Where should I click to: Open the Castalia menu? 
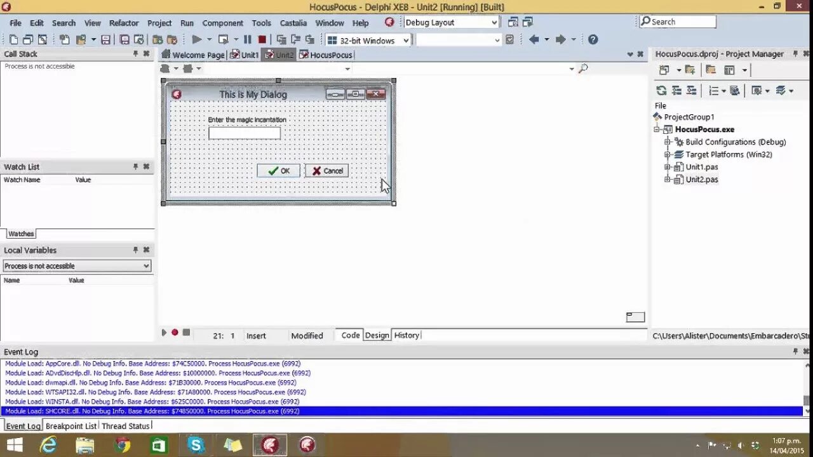[x=293, y=23]
